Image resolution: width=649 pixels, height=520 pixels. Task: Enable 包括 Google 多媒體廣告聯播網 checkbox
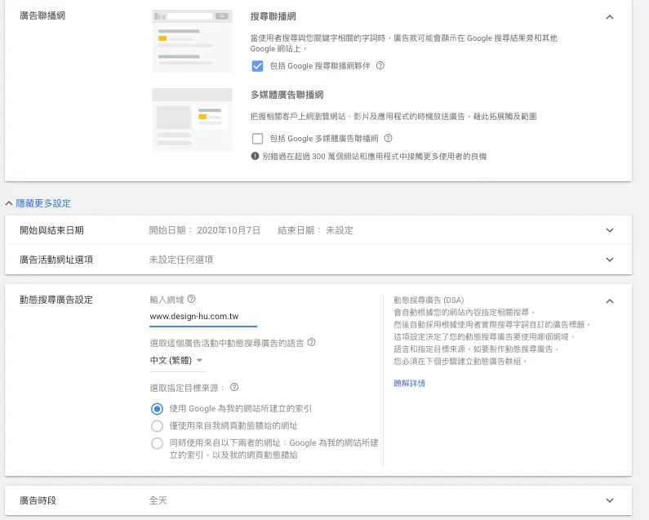click(257, 138)
